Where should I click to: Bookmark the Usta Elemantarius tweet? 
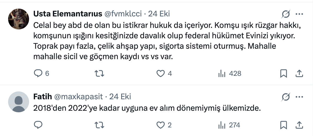point(283,74)
